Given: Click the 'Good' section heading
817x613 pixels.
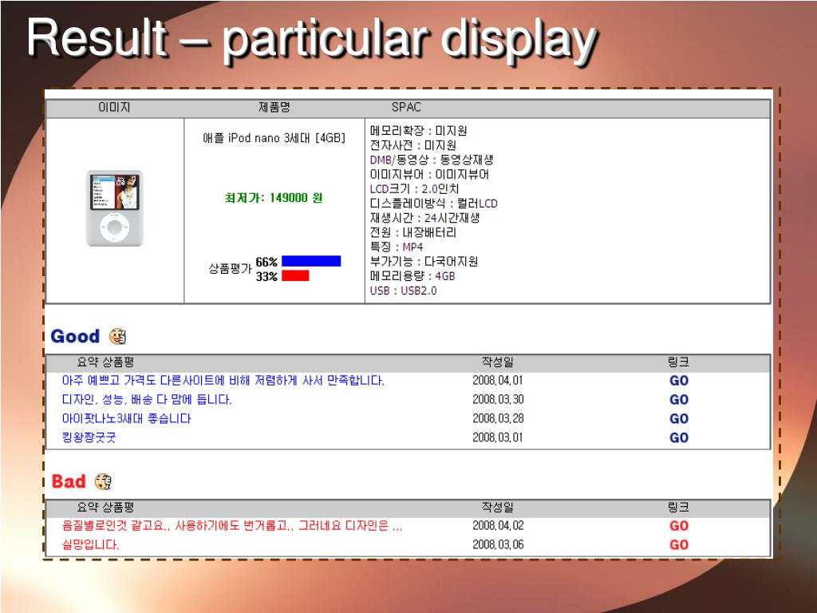Looking at the screenshot, I should 75,337.
